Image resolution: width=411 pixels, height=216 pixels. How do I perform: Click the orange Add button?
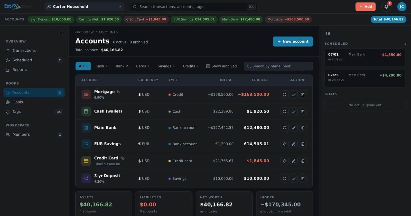click(x=365, y=7)
